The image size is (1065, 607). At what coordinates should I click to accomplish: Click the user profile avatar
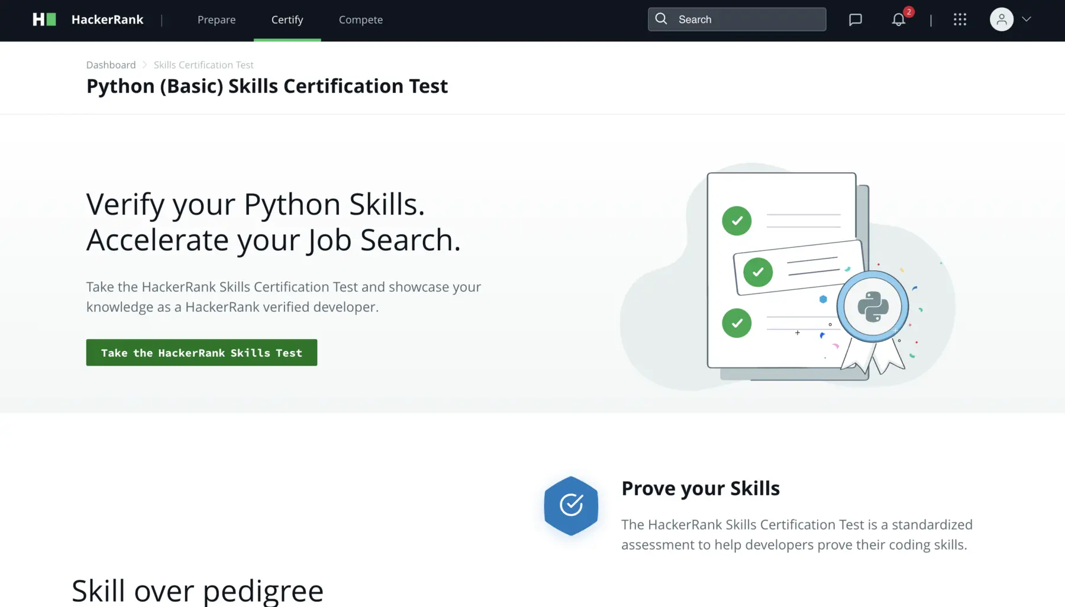(1001, 20)
